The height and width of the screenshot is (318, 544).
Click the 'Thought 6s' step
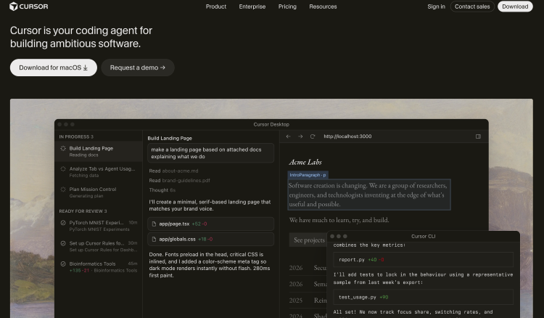(x=162, y=190)
